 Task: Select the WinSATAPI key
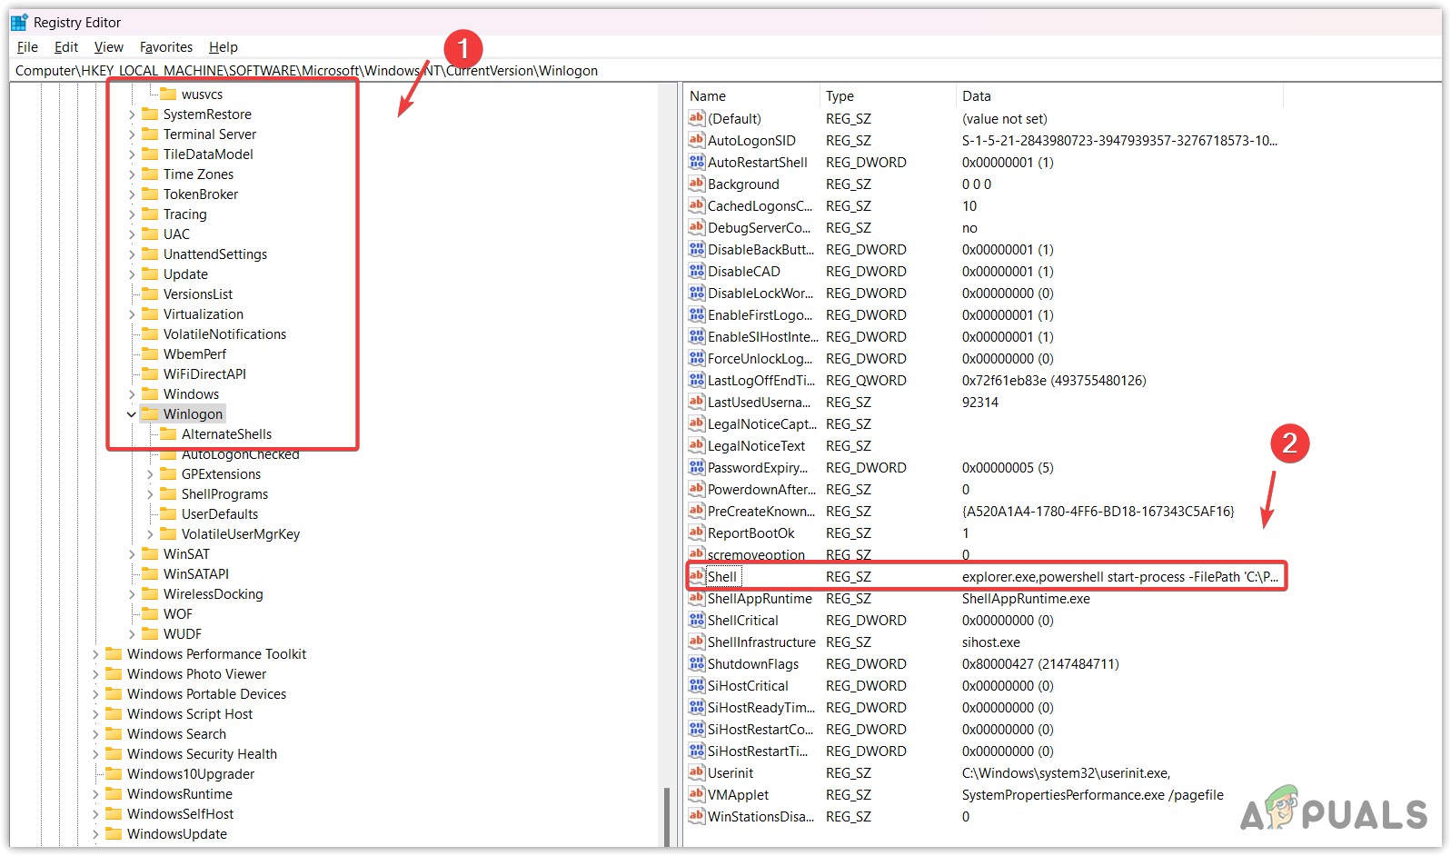196,574
